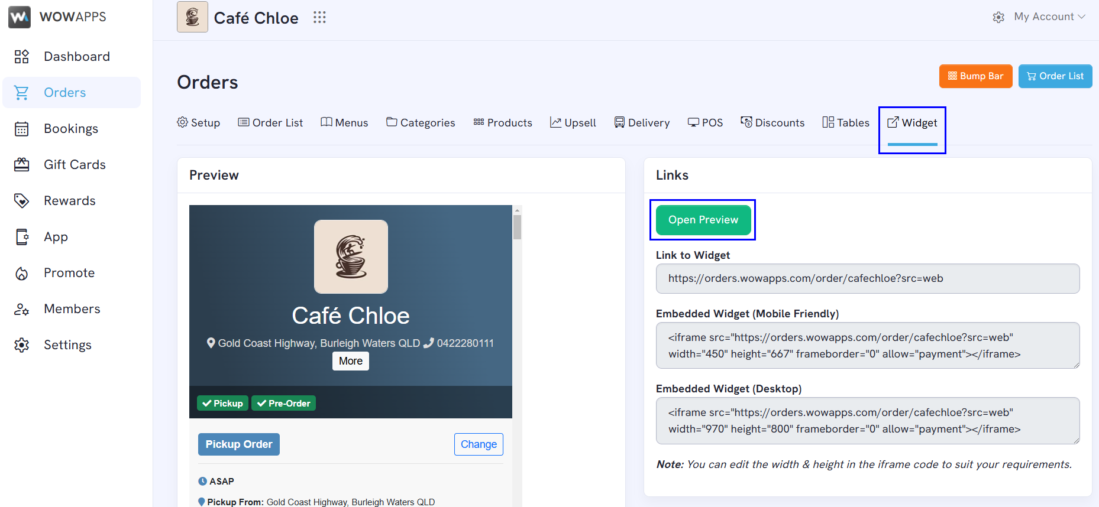This screenshot has height=507, width=1099.
Task: Click the Pre-Order badge in preview
Action: (x=284, y=403)
